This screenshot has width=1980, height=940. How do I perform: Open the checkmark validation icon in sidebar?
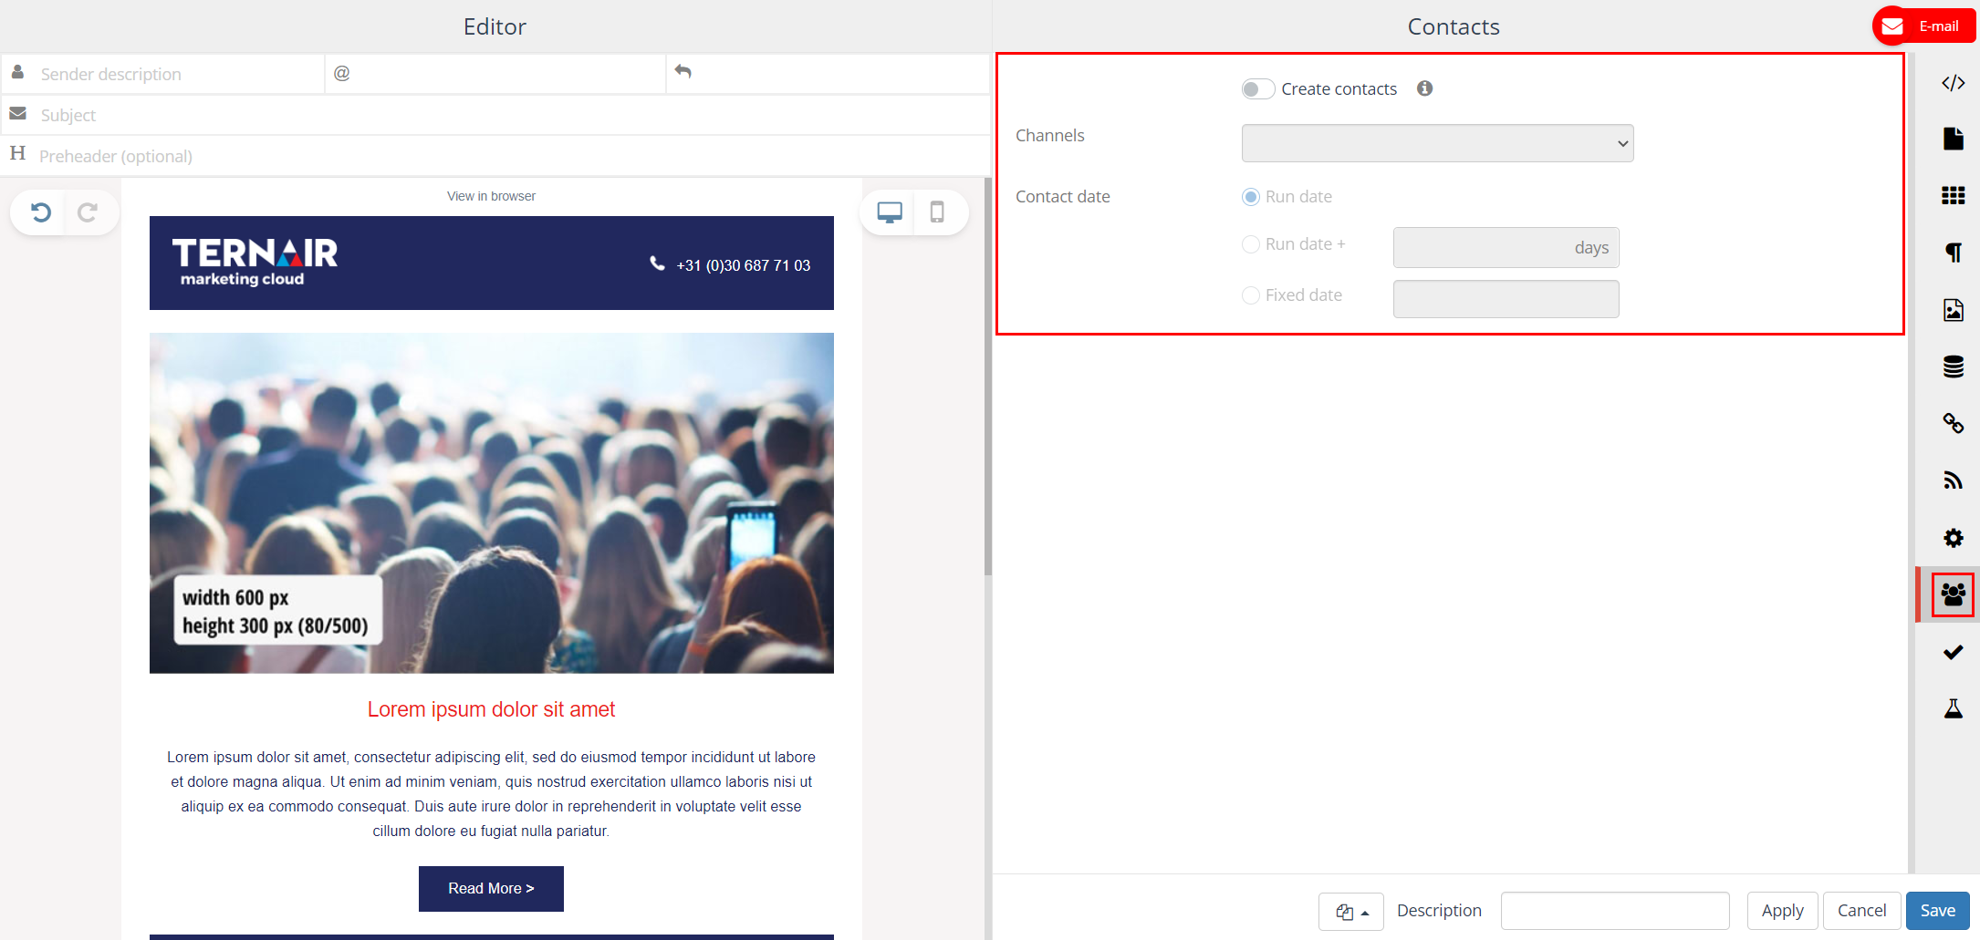tap(1953, 652)
